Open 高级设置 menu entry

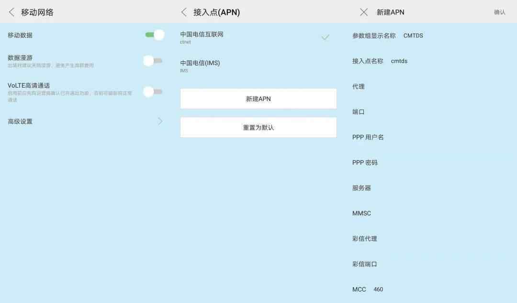point(20,122)
